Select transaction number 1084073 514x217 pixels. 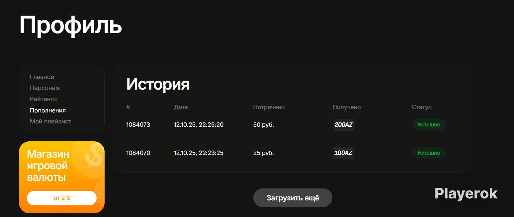tap(138, 125)
